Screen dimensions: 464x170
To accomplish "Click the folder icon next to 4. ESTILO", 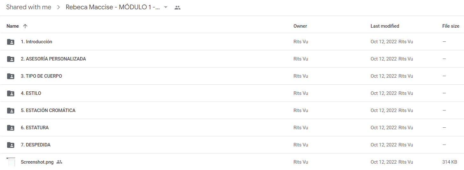I will pyautogui.click(x=11, y=93).
